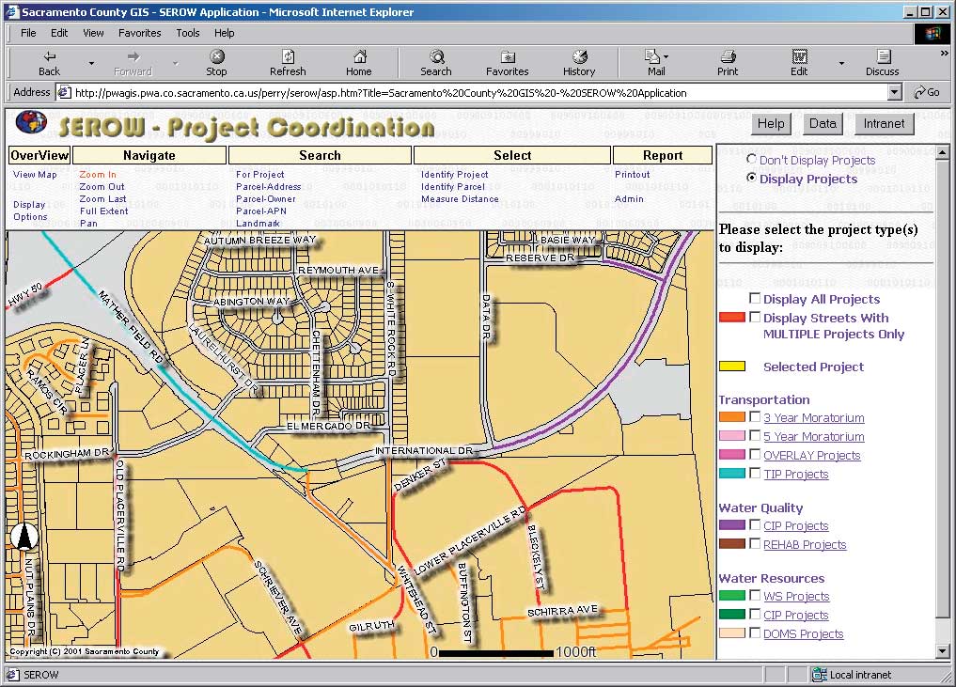956x687 pixels.
Task: Click the History toolbar icon
Action: (579, 57)
